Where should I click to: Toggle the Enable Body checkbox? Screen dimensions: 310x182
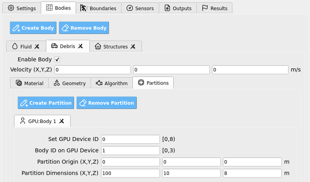pos(57,59)
